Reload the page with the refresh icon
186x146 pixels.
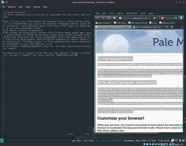pyautogui.click(x=109, y=18)
